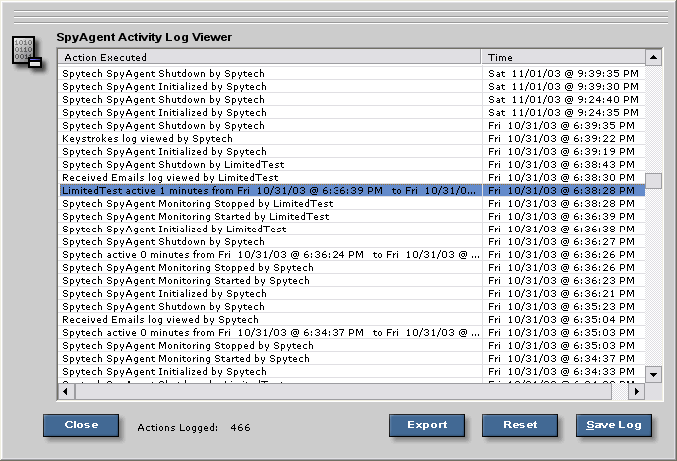Click the time cell Fri 10/31/03 @ 6:35:04 PM
Viewport: 677px width, 461px height.
point(563,320)
